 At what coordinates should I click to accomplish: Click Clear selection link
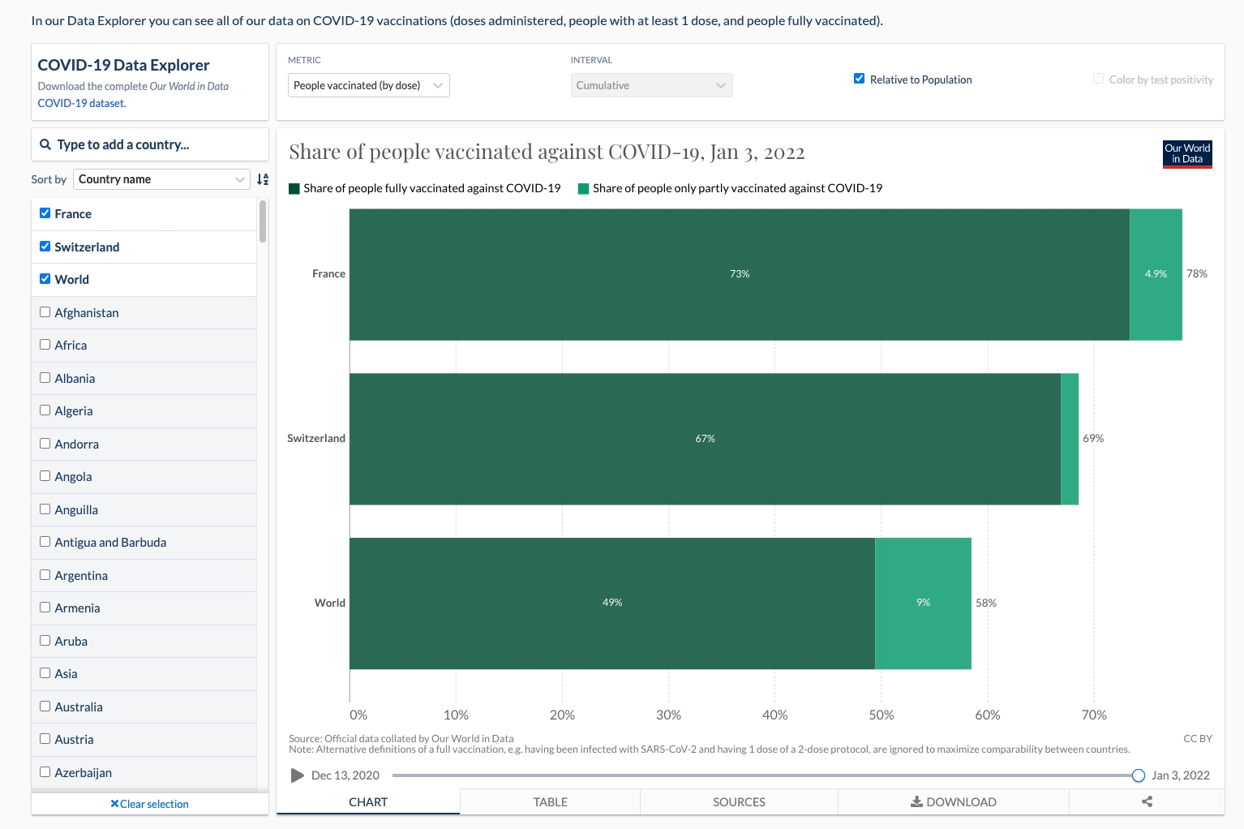pos(150,804)
